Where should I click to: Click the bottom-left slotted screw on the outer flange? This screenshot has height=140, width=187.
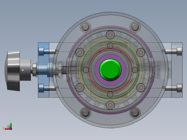[86, 113]
